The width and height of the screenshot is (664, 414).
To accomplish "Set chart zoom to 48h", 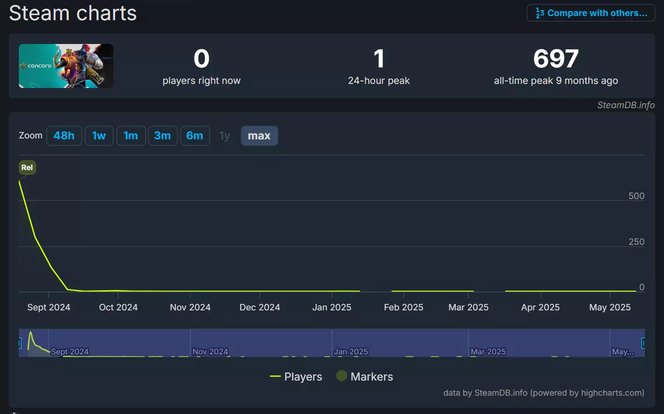I will pyautogui.click(x=64, y=136).
